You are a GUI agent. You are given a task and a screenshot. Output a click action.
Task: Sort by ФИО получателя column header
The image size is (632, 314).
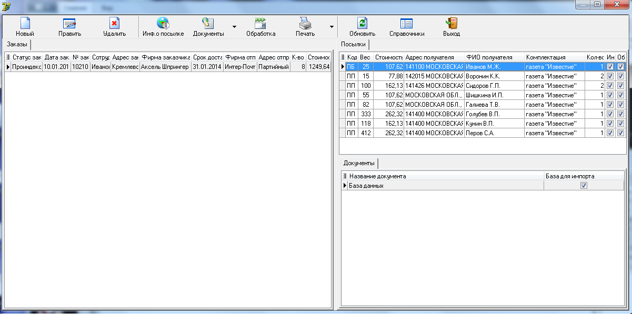coord(494,57)
